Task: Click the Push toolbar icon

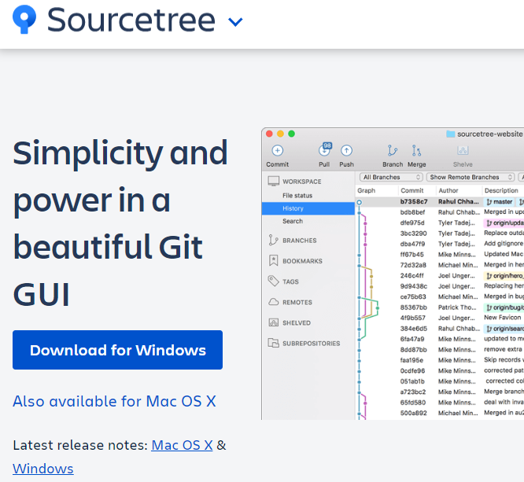Action: 346,151
